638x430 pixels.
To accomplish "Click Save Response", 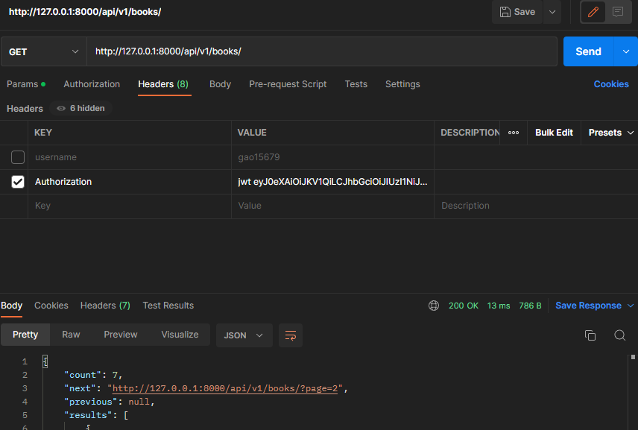I will tap(588, 306).
